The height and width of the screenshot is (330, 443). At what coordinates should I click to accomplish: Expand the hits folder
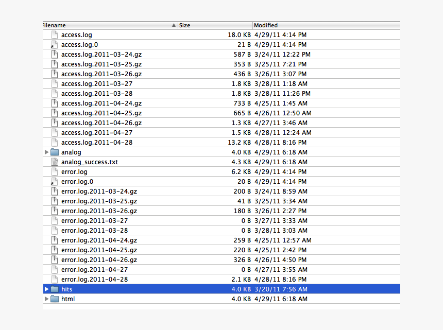click(46, 289)
